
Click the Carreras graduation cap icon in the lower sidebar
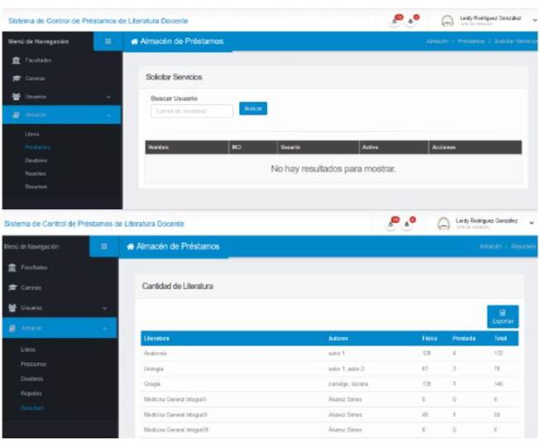click(x=11, y=288)
